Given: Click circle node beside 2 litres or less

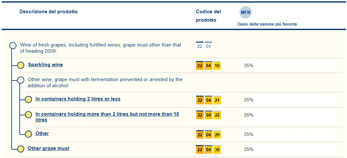Looking at the screenshot, I should click(x=28, y=100).
